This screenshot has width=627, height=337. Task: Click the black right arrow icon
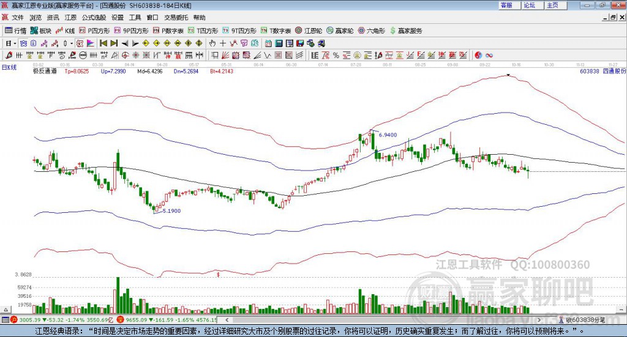[x=135, y=43]
